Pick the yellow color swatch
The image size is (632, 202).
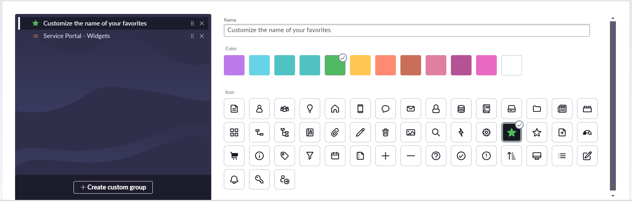(x=360, y=65)
